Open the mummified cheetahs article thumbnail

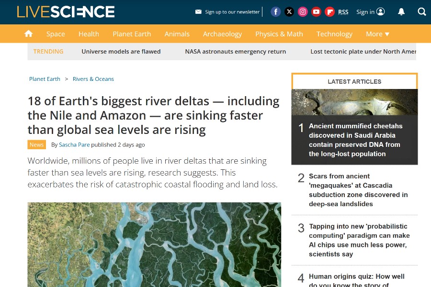(x=354, y=102)
